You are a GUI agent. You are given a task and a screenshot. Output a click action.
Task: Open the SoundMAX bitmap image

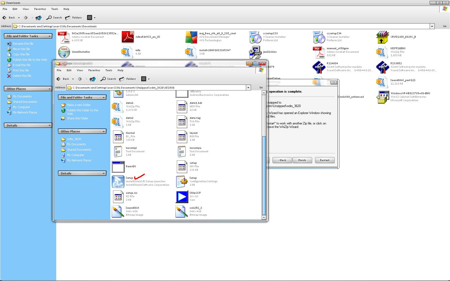pyautogui.click(x=118, y=211)
